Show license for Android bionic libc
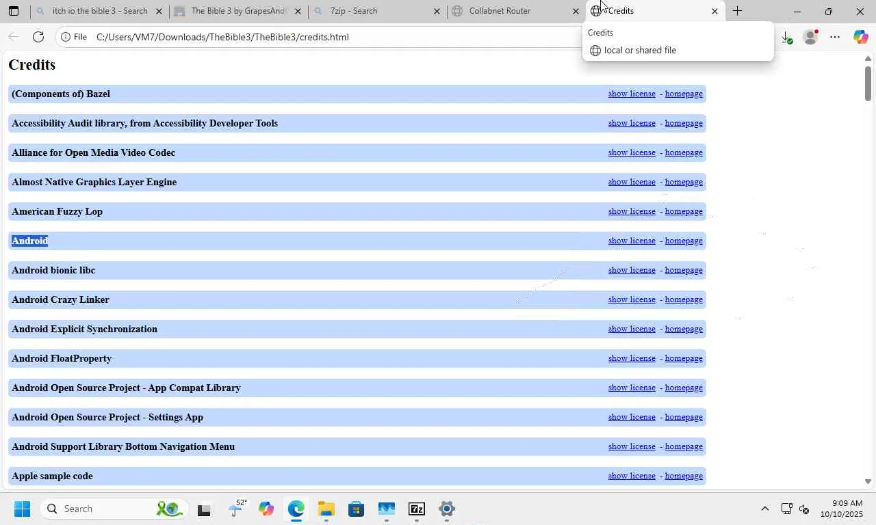Screen dimensions: 876x525 (x=632, y=270)
